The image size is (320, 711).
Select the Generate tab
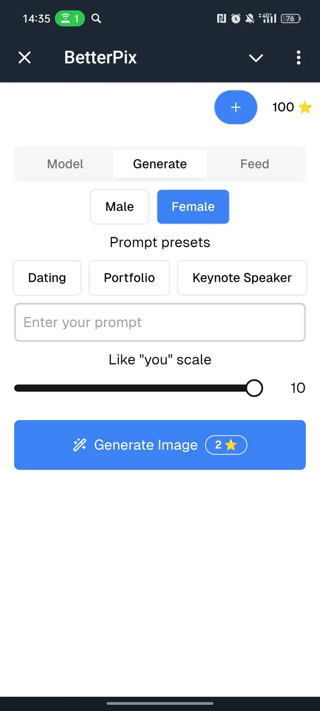[160, 164]
